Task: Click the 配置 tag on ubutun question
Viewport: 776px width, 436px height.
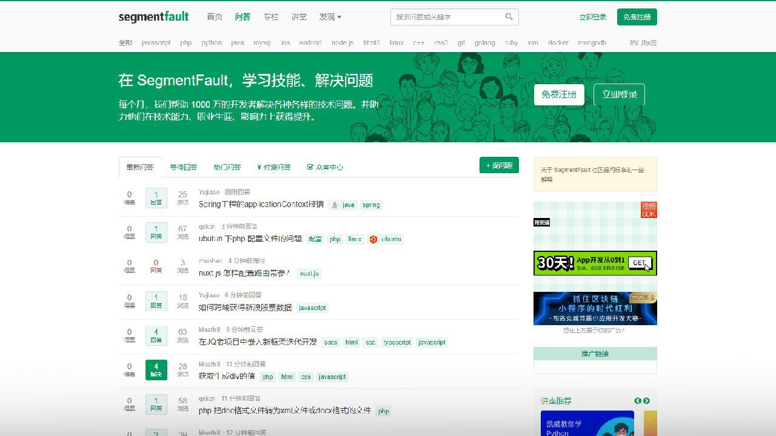Action: [x=315, y=239]
